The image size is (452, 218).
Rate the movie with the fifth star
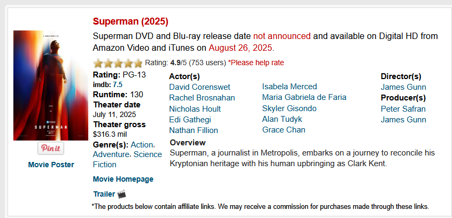pos(138,63)
